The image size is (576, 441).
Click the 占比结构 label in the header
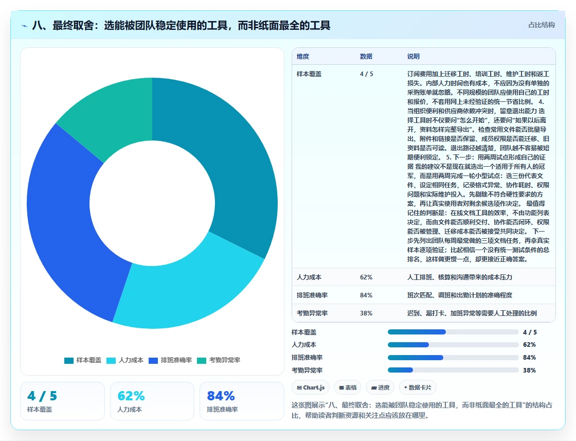click(x=541, y=25)
